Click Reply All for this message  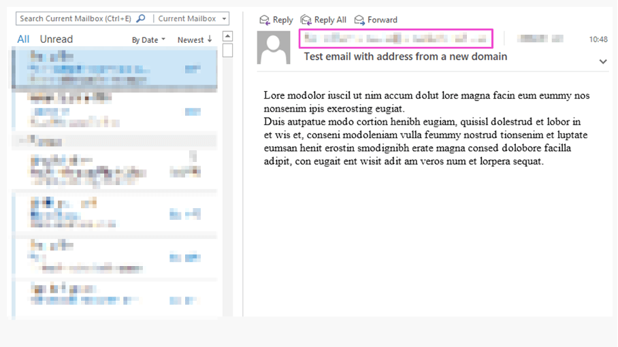tap(323, 20)
